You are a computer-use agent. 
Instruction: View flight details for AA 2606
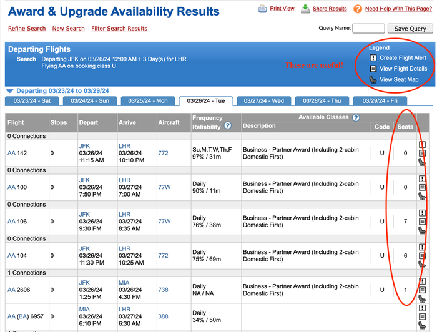[x=422, y=290]
